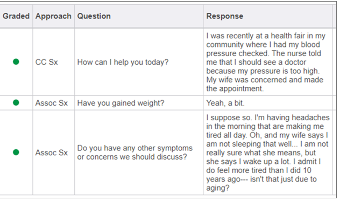The width and height of the screenshot is (347, 208).
Task: Click green dot beside gained weight question
Action: click(16, 103)
